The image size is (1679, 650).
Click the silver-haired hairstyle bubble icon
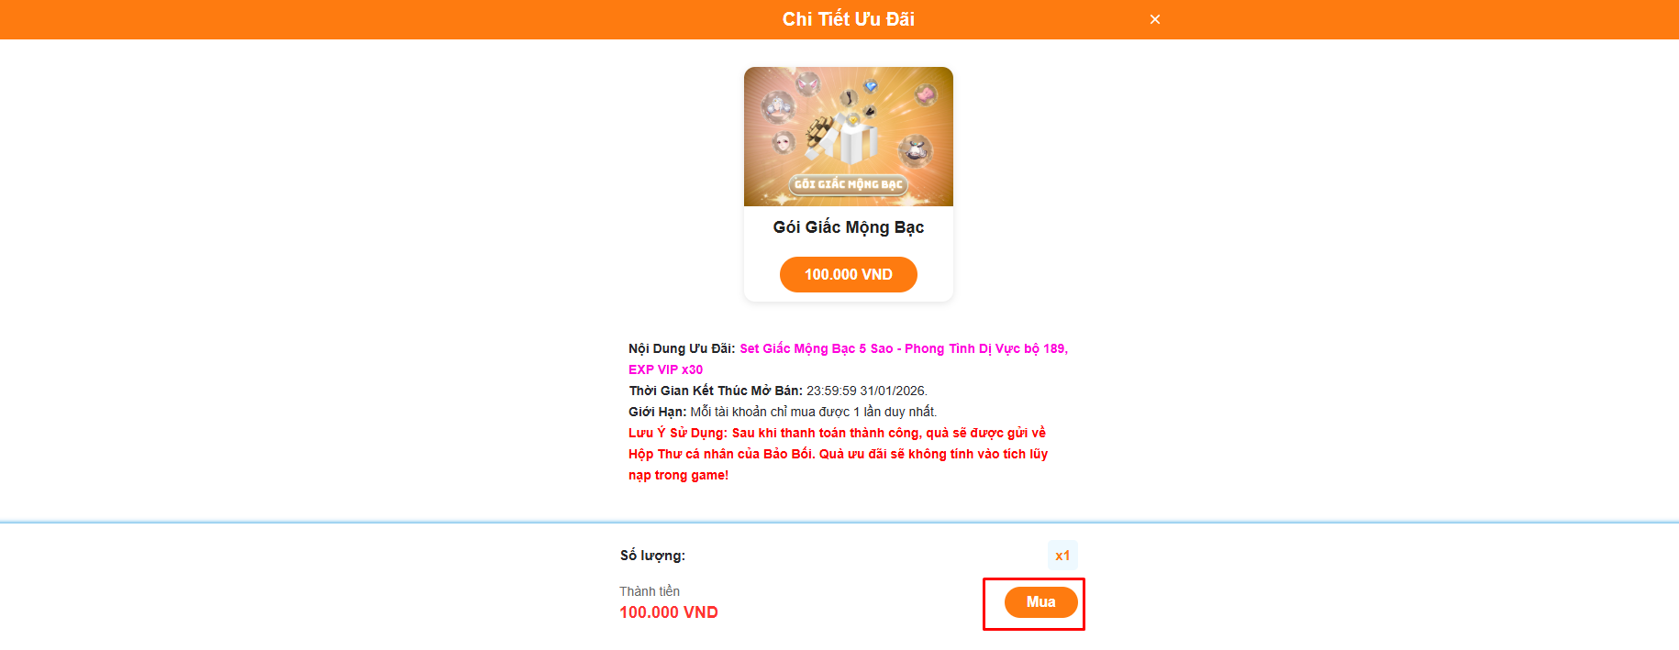pyautogui.click(x=778, y=107)
